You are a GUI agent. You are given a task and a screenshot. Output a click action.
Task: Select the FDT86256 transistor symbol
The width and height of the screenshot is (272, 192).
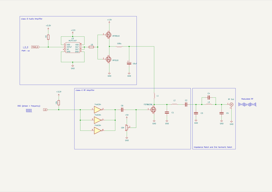153,110
